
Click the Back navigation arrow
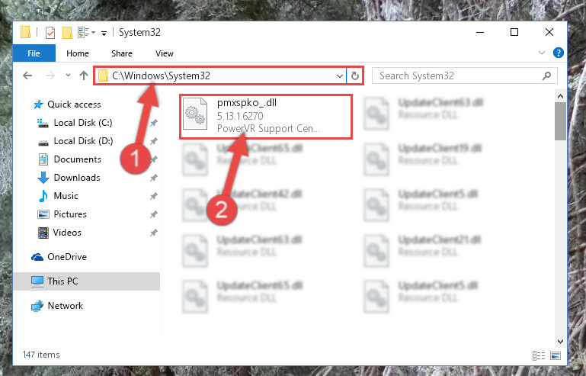27,76
